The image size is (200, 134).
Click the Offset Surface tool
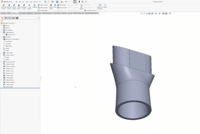coord(43,8)
